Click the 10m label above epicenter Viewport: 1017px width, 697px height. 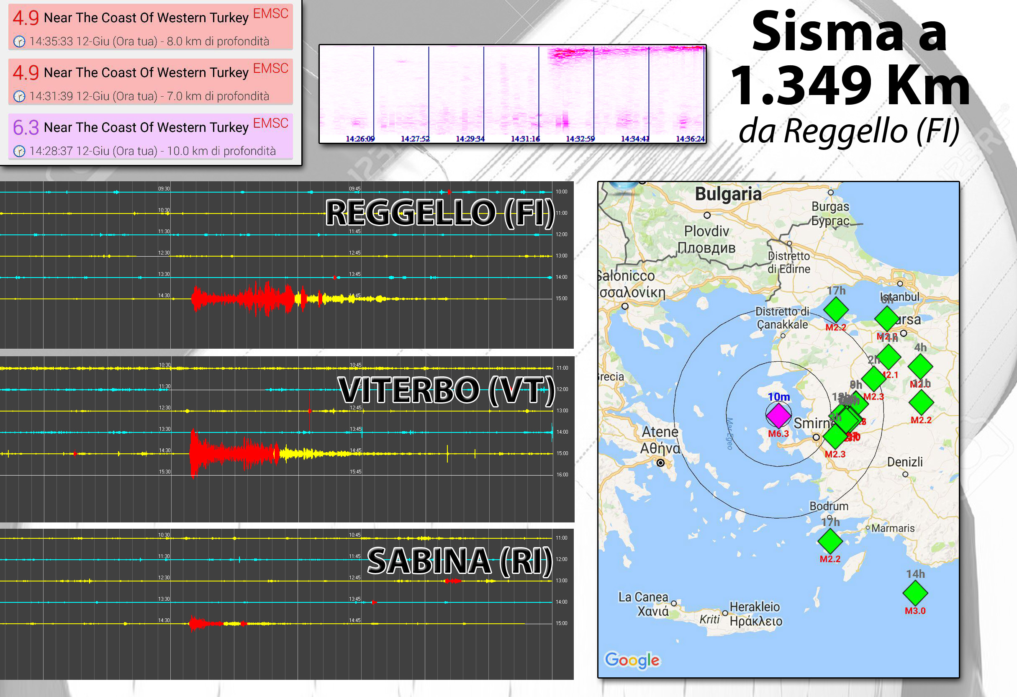(x=778, y=397)
